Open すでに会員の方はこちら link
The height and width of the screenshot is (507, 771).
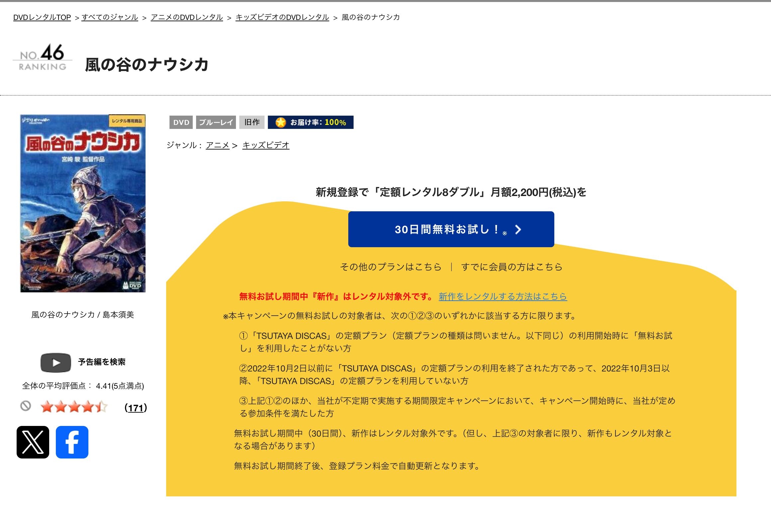(x=512, y=267)
